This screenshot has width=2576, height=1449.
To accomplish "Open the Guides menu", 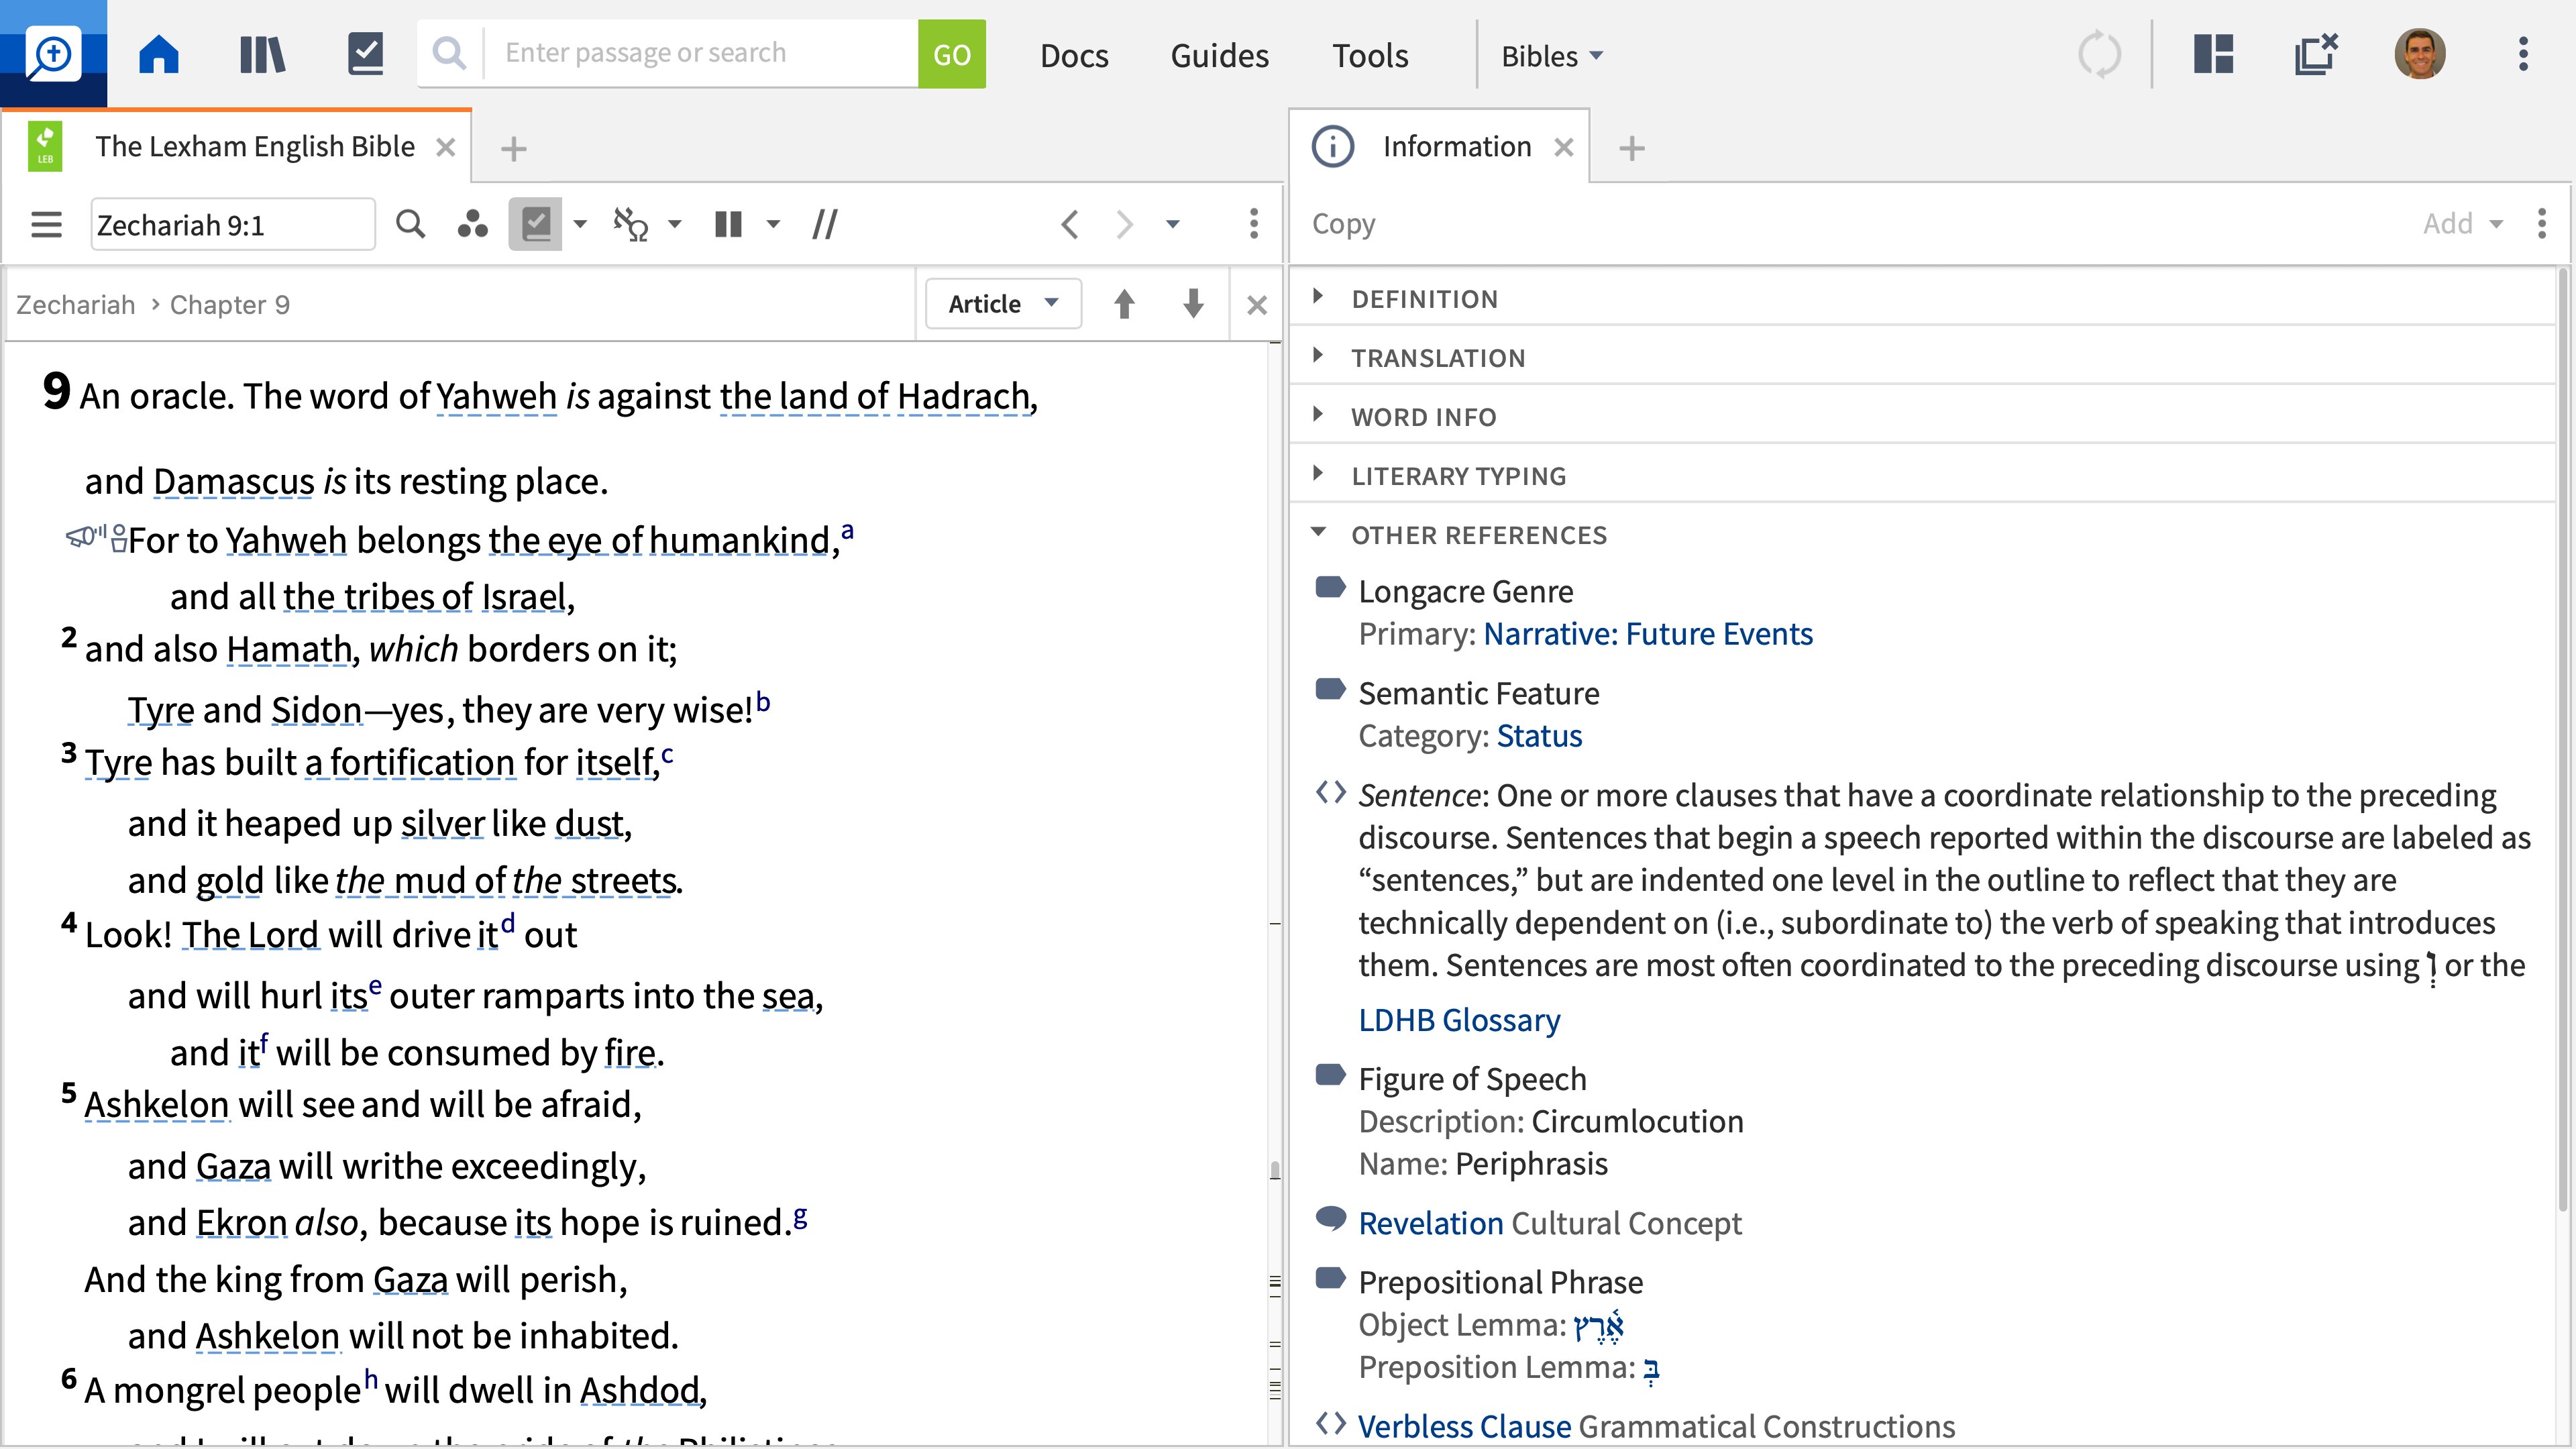I will click(1219, 56).
